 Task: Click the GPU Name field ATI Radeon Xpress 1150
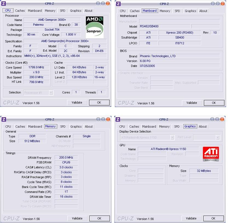pyautogui.click(x=168, y=149)
